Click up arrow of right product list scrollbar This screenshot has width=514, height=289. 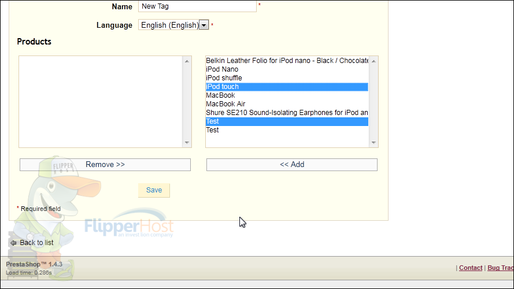(374, 61)
